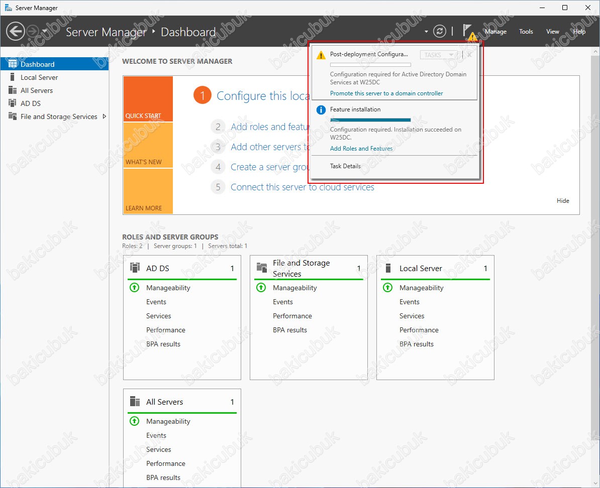Open the QUICK START tile
600x488 pixels.
pyautogui.click(x=148, y=99)
